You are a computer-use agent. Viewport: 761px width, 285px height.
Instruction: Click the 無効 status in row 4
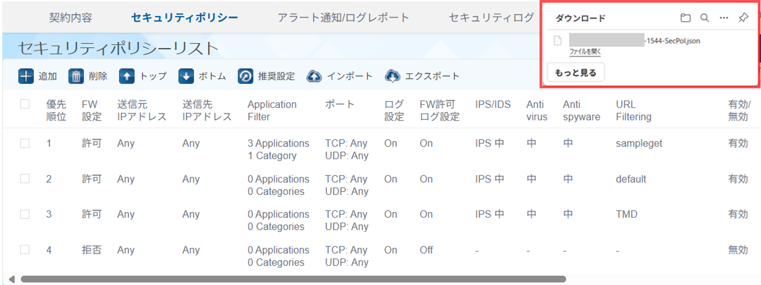point(738,250)
